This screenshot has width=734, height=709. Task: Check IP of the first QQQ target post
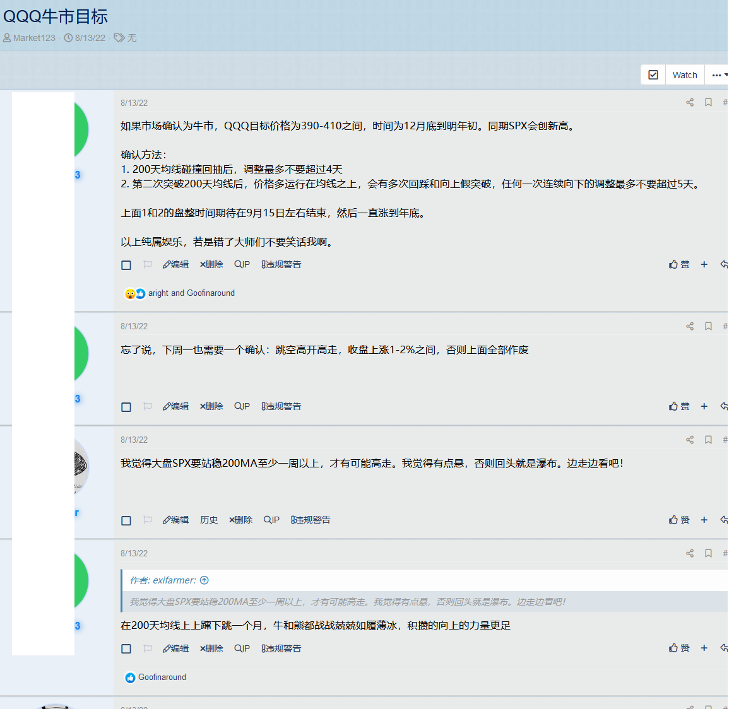click(x=242, y=264)
